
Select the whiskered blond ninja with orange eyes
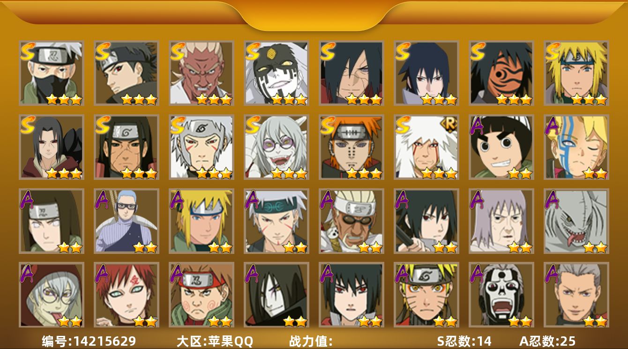click(x=426, y=295)
